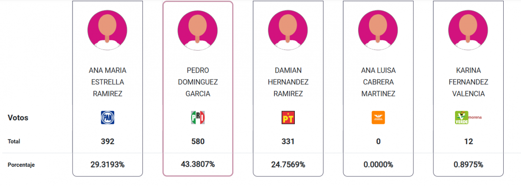Click Damian Hernandez Ramirez's avatar
The image size is (521, 186).
288,30
